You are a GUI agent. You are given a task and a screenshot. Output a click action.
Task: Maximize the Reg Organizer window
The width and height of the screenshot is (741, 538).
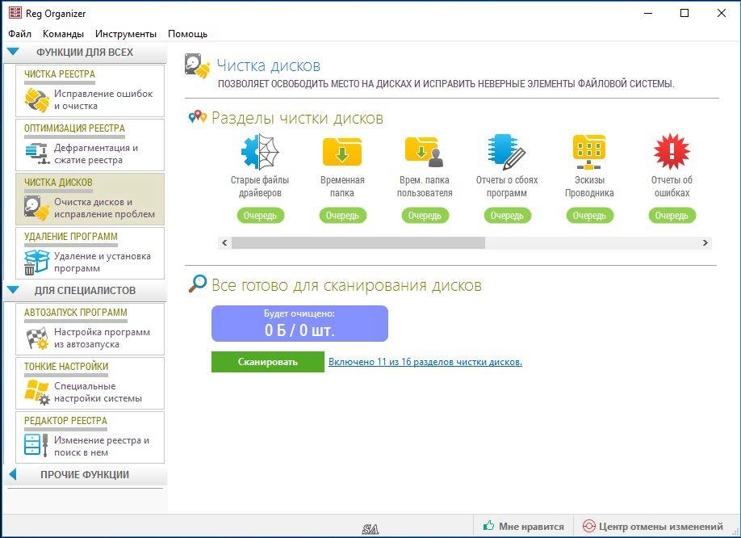[684, 13]
